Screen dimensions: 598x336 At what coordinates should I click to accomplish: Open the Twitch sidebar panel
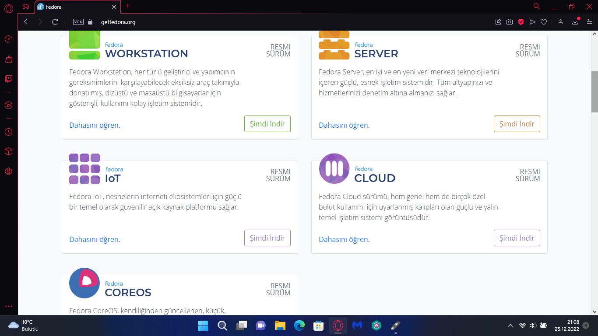pos(8,79)
